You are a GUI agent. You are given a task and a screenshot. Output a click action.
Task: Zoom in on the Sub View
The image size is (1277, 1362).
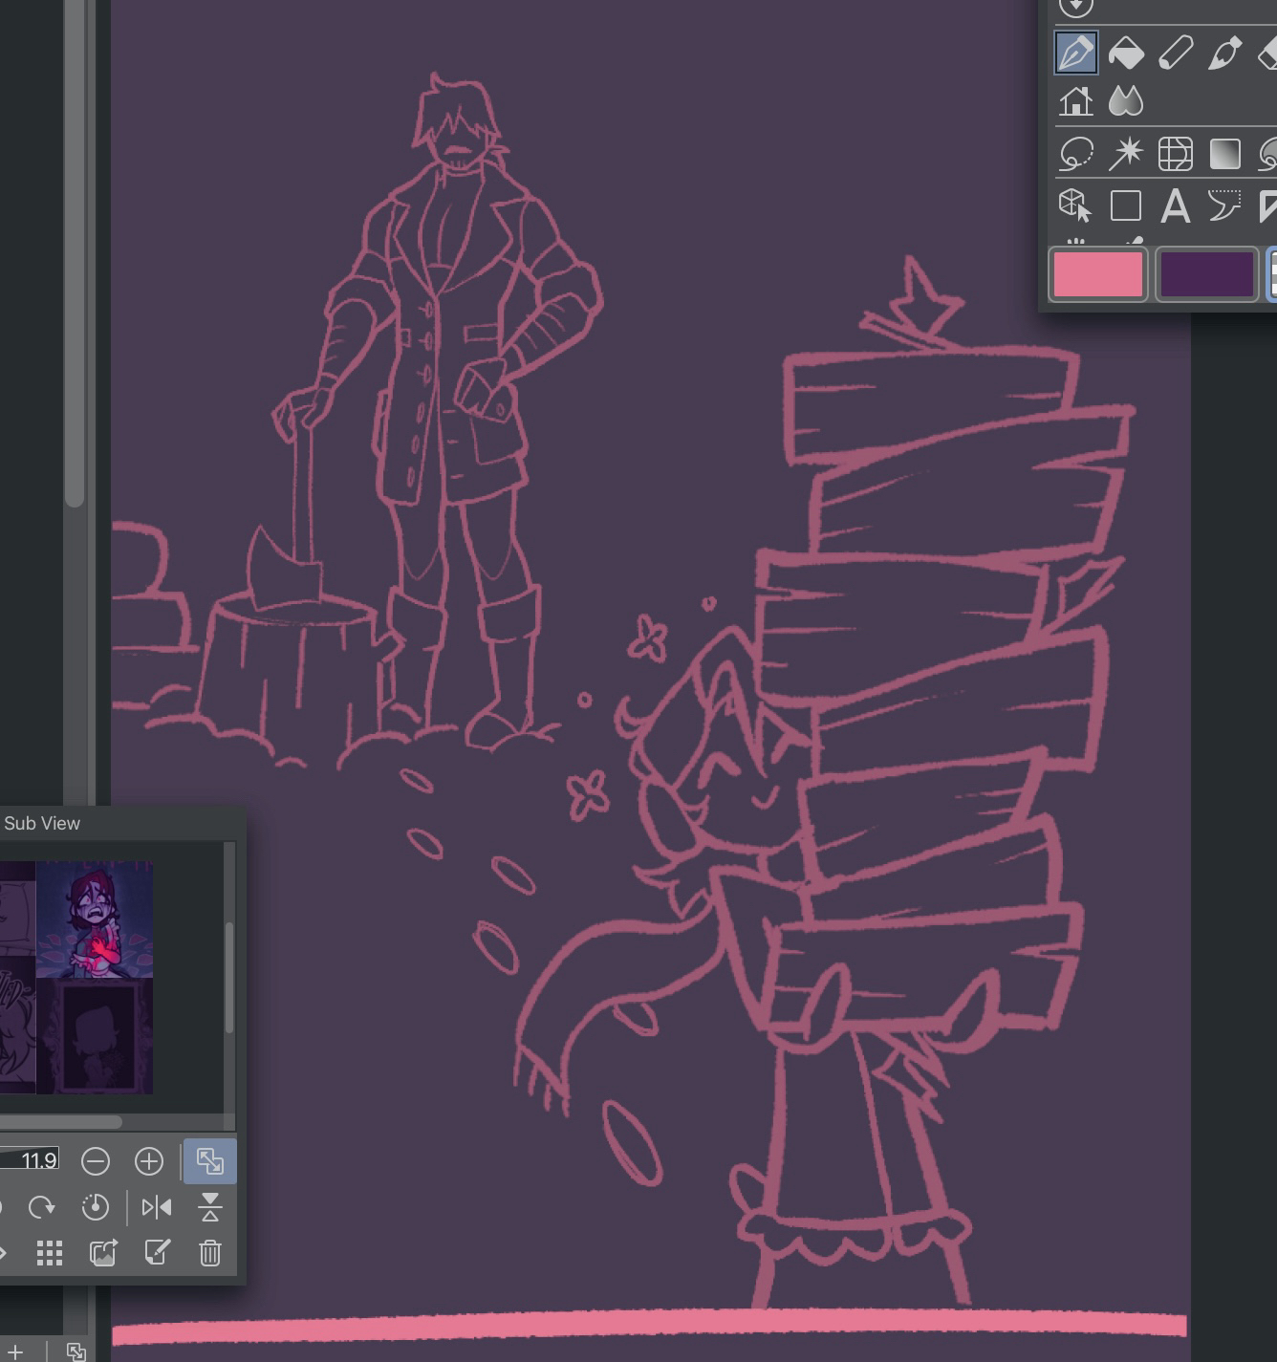149,1161
